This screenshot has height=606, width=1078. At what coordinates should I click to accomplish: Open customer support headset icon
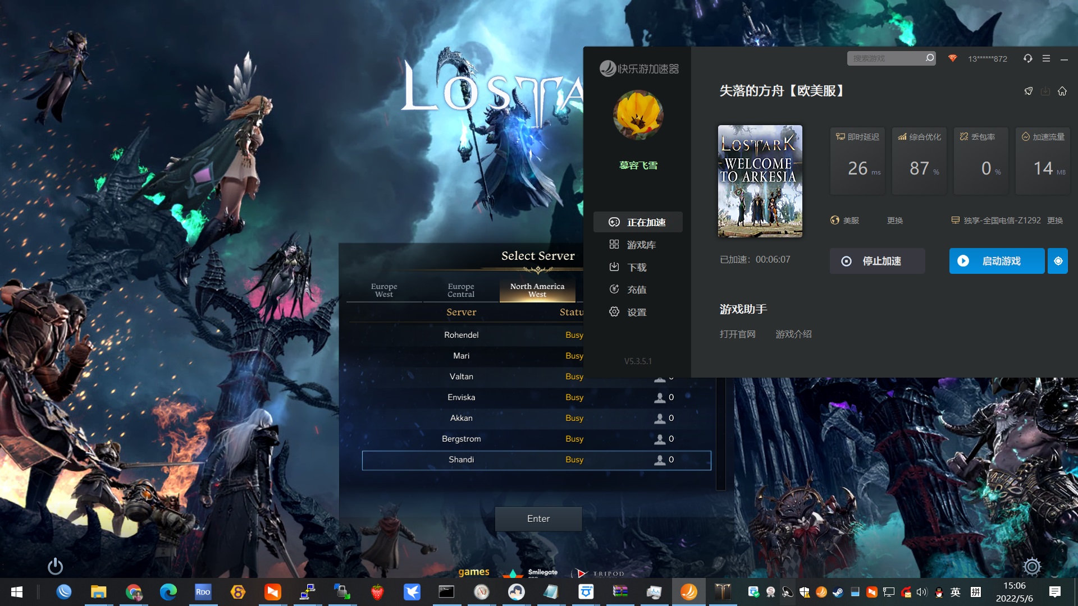pyautogui.click(x=1027, y=58)
